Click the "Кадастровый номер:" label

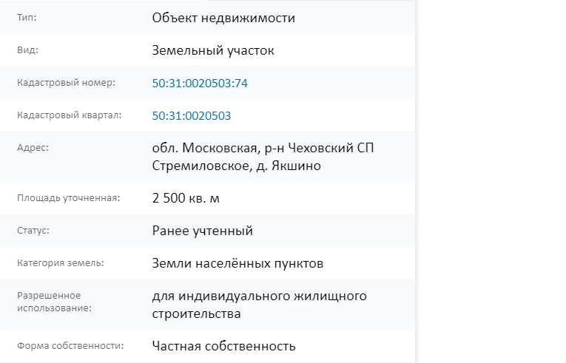coord(66,83)
